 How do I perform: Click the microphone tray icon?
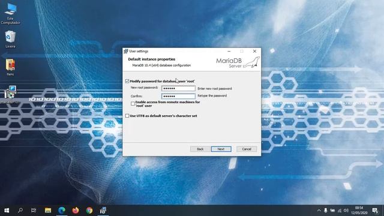pyautogui.click(x=325, y=211)
